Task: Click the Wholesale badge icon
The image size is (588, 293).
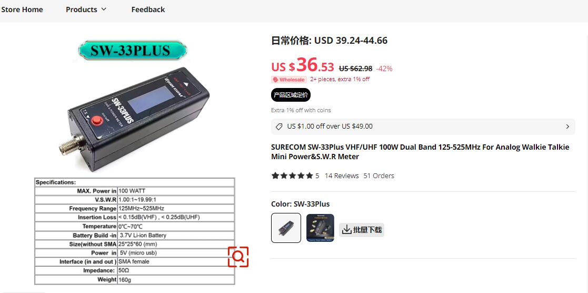Action: (275, 80)
